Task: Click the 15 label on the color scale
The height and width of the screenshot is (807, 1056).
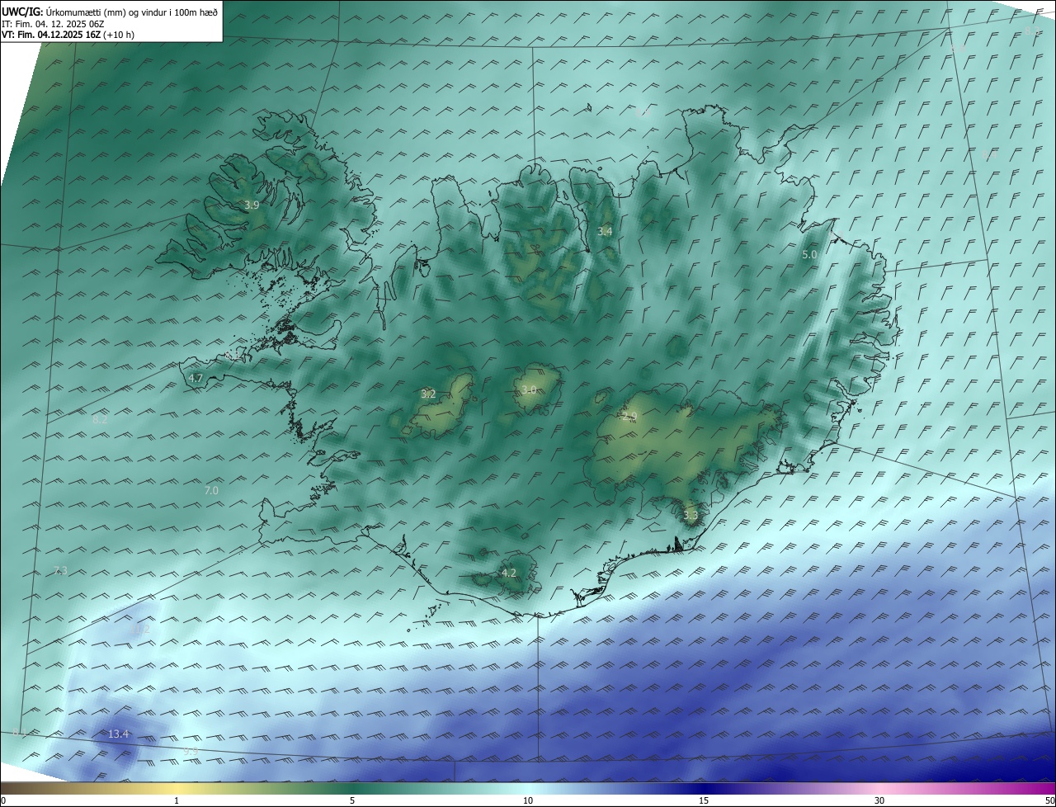Action: 704,800
